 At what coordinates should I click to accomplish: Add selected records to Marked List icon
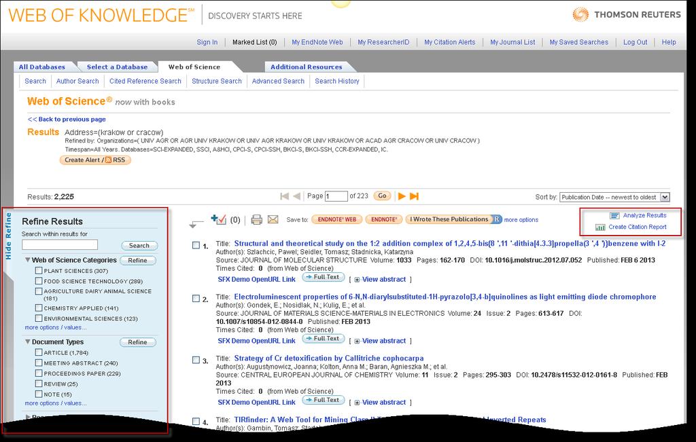[218, 219]
